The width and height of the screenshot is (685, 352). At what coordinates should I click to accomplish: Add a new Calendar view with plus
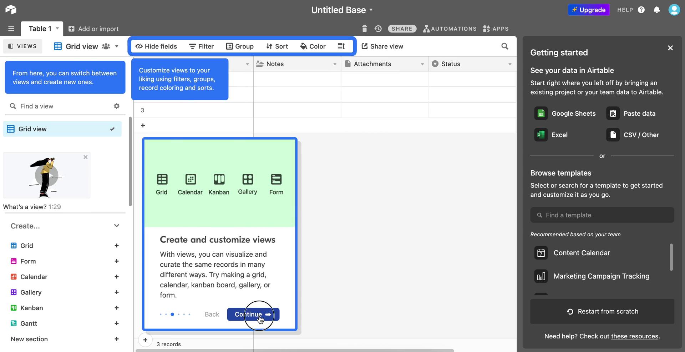tap(116, 277)
